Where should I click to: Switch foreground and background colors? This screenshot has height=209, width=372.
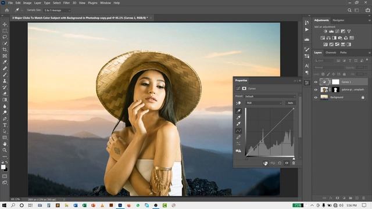click(6, 162)
